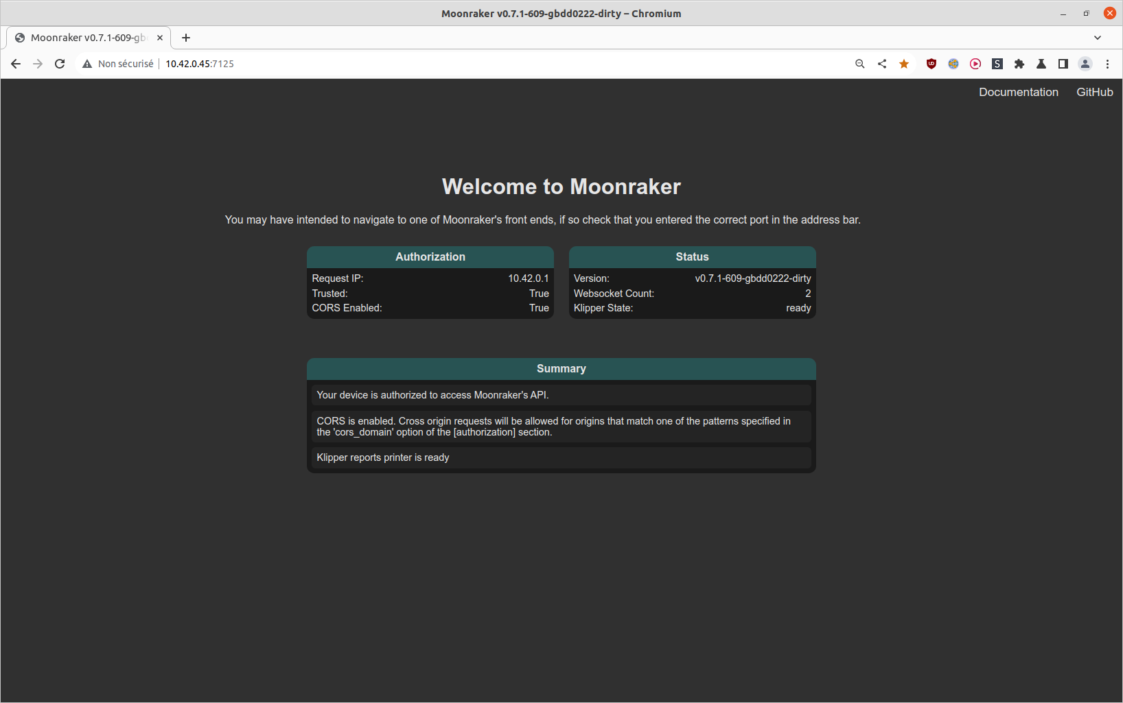Click the Status panel header

click(x=693, y=257)
